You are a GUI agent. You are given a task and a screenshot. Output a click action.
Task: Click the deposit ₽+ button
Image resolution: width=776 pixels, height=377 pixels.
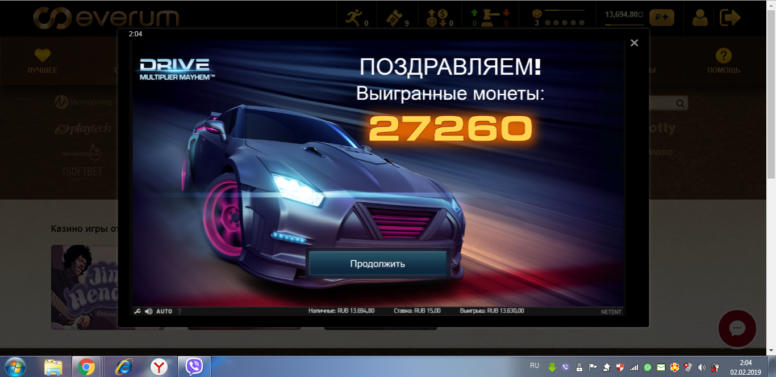point(661,18)
